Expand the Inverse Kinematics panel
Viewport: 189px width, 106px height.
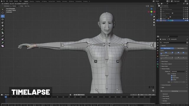tap(166, 85)
